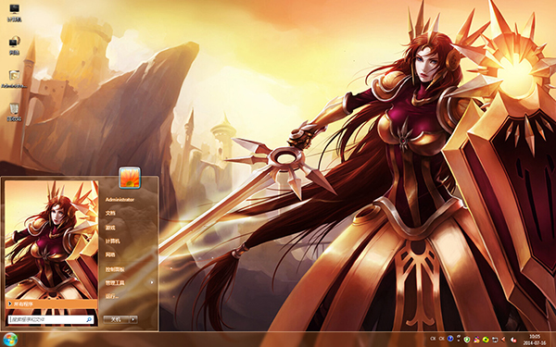Expand the 管理工具 submenu arrow
This screenshot has height=347, width=556.
pyautogui.click(x=152, y=282)
